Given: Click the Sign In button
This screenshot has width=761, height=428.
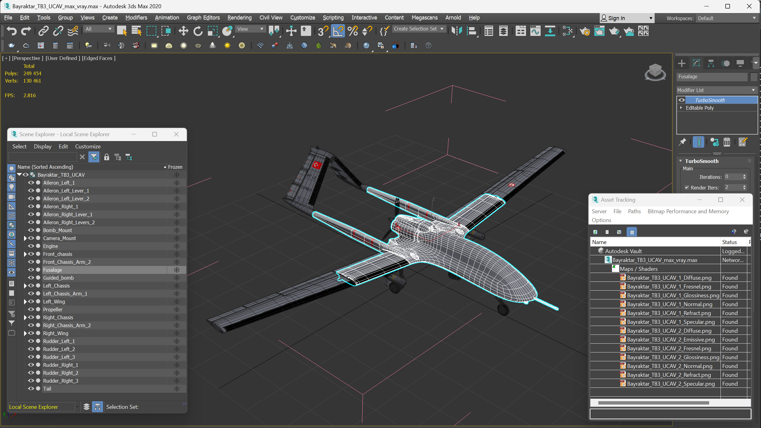Looking at the screenshot, I should click(627, 18).
